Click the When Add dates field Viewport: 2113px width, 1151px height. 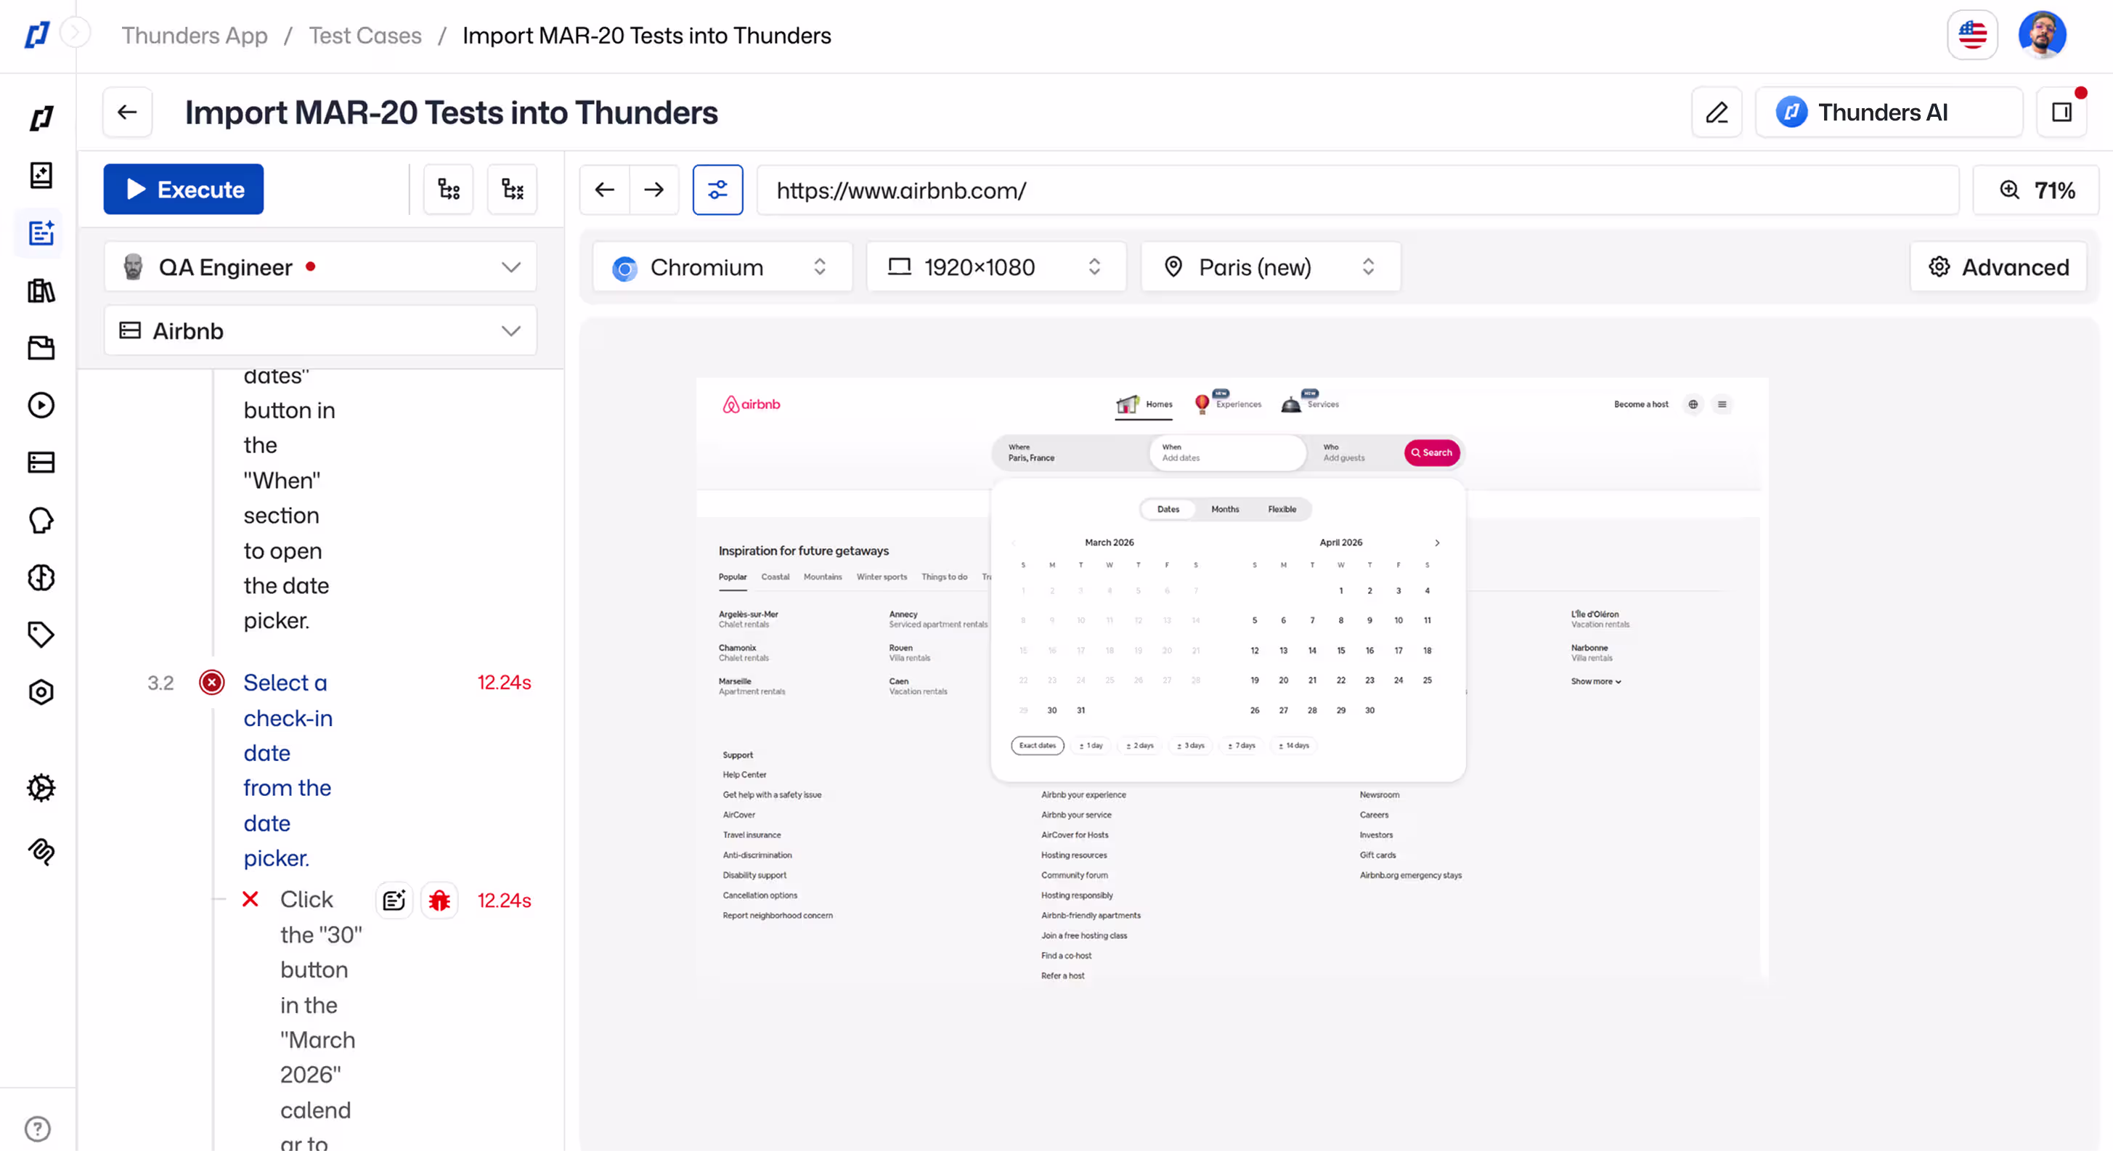(1228, 453)
